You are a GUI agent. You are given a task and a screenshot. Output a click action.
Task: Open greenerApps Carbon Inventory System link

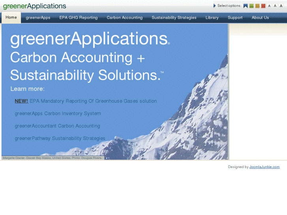pos(58,114)
